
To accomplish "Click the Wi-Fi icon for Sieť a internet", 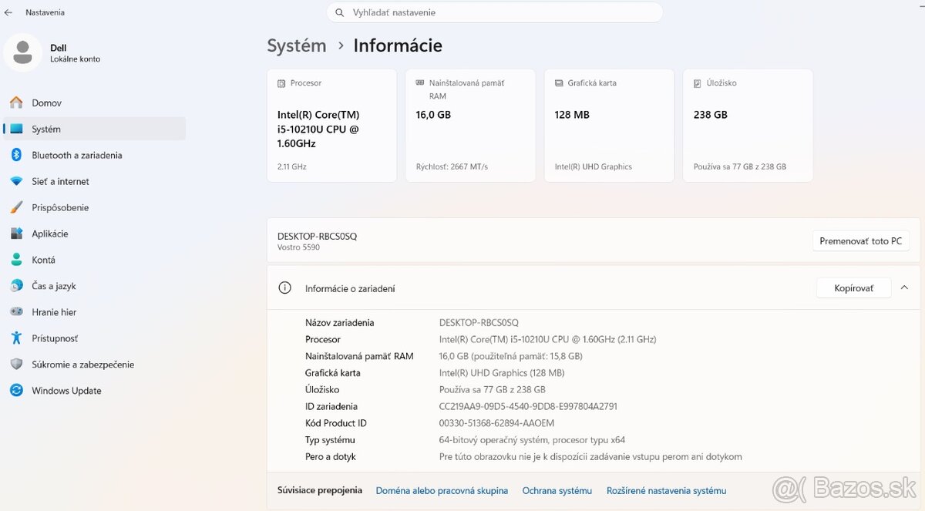I will [16, 181].
